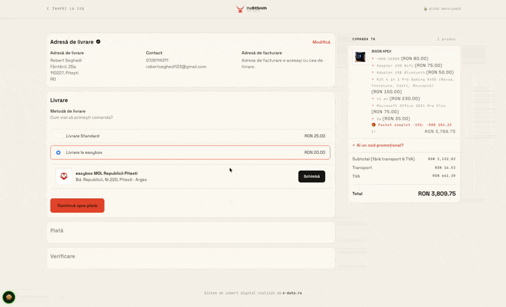Click the 1 produs count label
The width and height of the screenshot is (506, 307).
point(447,39)
